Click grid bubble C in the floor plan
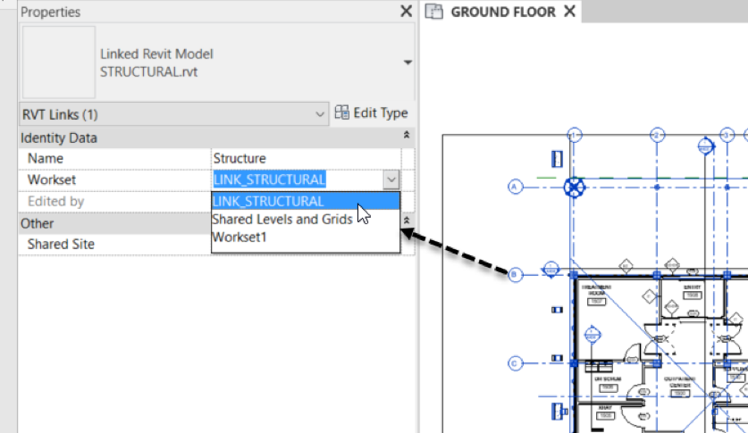 pyautogui.click(x=515, y=362)
